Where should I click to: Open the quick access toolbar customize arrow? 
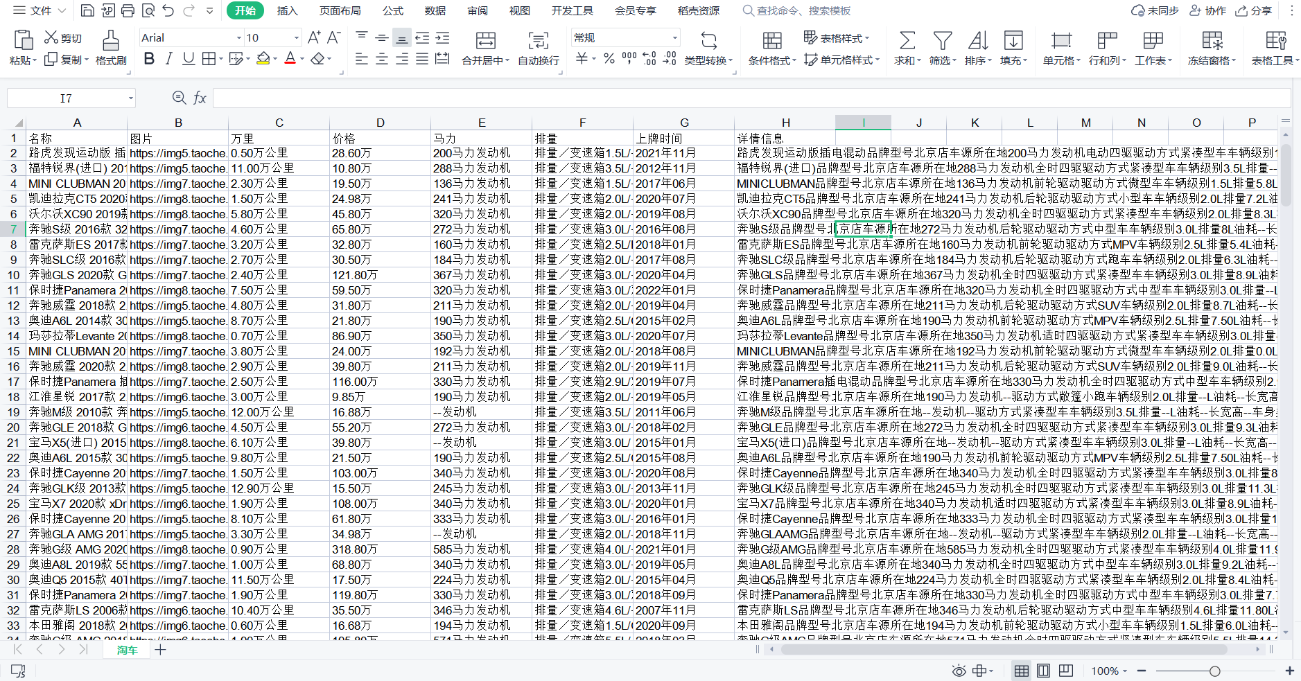tap(210, 10)
